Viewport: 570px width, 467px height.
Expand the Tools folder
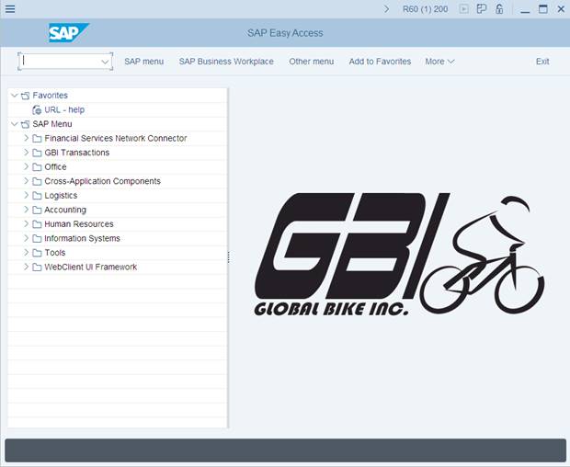[26, 252]
